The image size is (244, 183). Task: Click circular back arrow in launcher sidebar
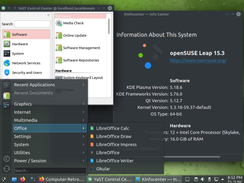(x=7, y=159)
